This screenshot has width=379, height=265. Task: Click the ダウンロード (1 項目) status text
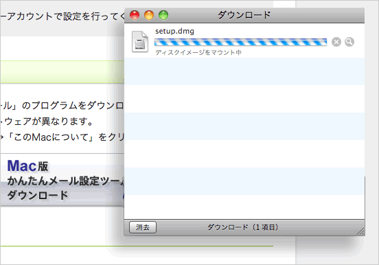(243, 227)
